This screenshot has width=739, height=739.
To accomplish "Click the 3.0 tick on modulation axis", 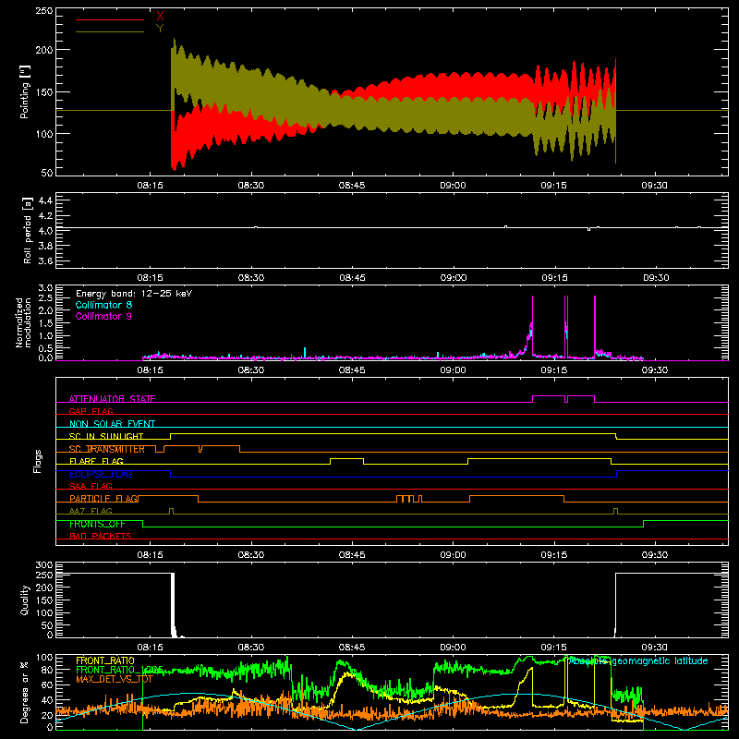I will 45,288.
